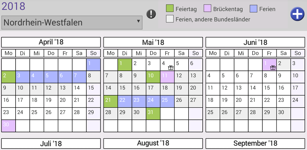
Task: Select the Juni '18 month header
Action: [255, 42]
